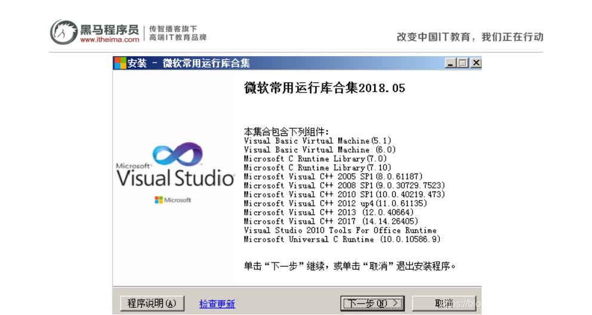Click the Visual C++ 2010 SP1 line
Image resolution: width=592 pixels, height=315 pixels.
(x=344, y=194)
